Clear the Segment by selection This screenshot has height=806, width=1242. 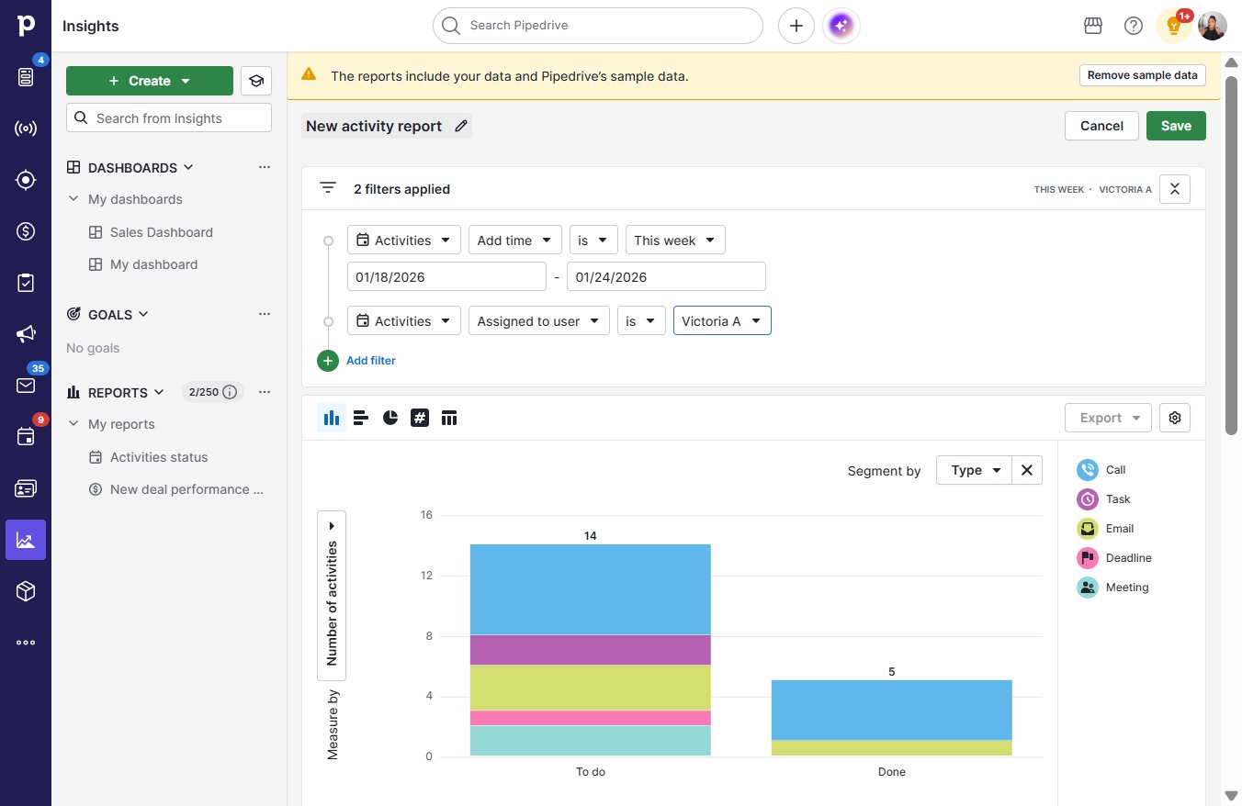[x=1027, y=470]
